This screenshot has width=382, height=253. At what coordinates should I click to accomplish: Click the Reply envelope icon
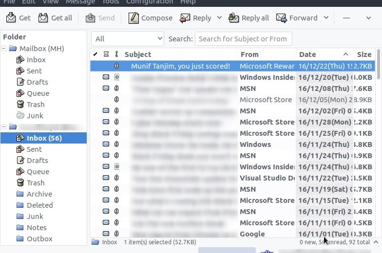tap(185, 18)
